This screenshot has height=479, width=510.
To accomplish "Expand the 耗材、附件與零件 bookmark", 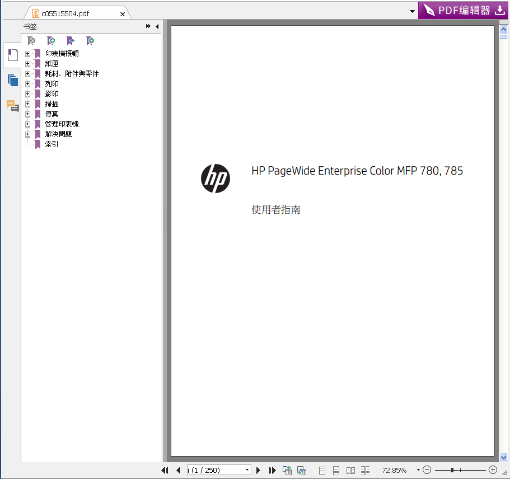I will [27, 74].
